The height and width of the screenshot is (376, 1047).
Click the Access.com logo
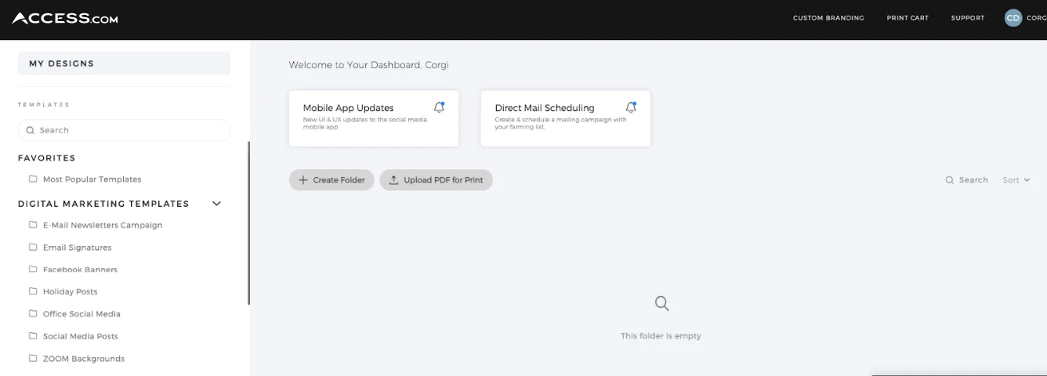[x=65, y=18]
